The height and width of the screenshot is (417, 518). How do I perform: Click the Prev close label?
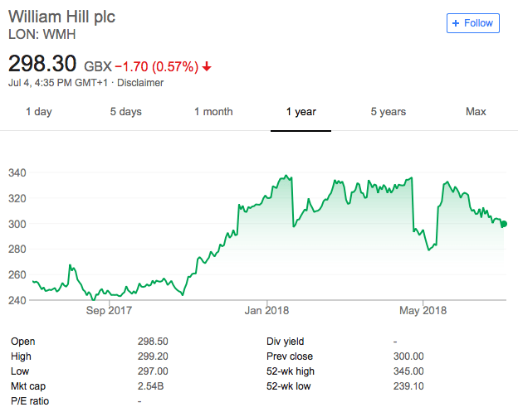coord(290,356)
